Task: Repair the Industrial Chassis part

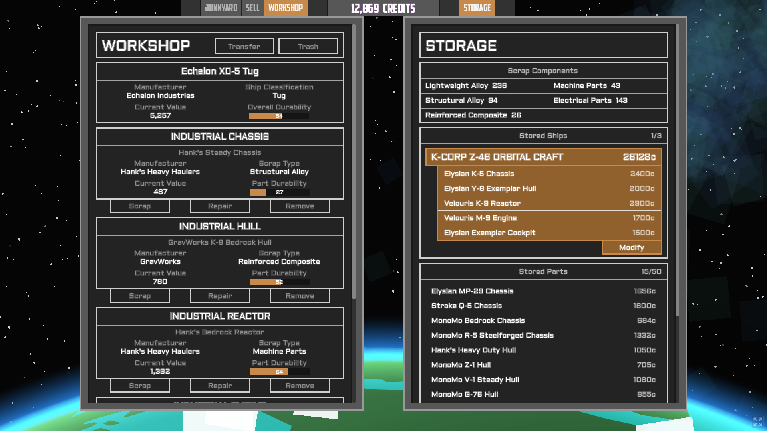Action: (220, 206)
